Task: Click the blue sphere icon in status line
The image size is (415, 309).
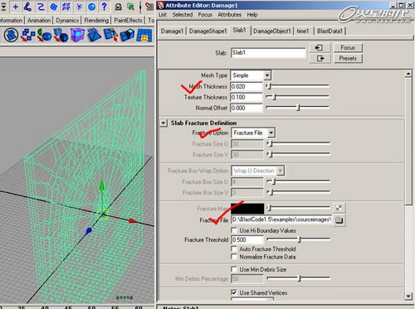Action: pos(92,7)
